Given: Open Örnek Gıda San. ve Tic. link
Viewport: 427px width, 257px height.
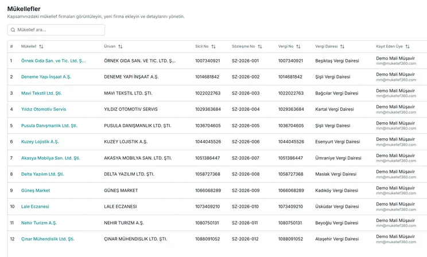Looking at the screenshot, I should click(x=53, y=61).
